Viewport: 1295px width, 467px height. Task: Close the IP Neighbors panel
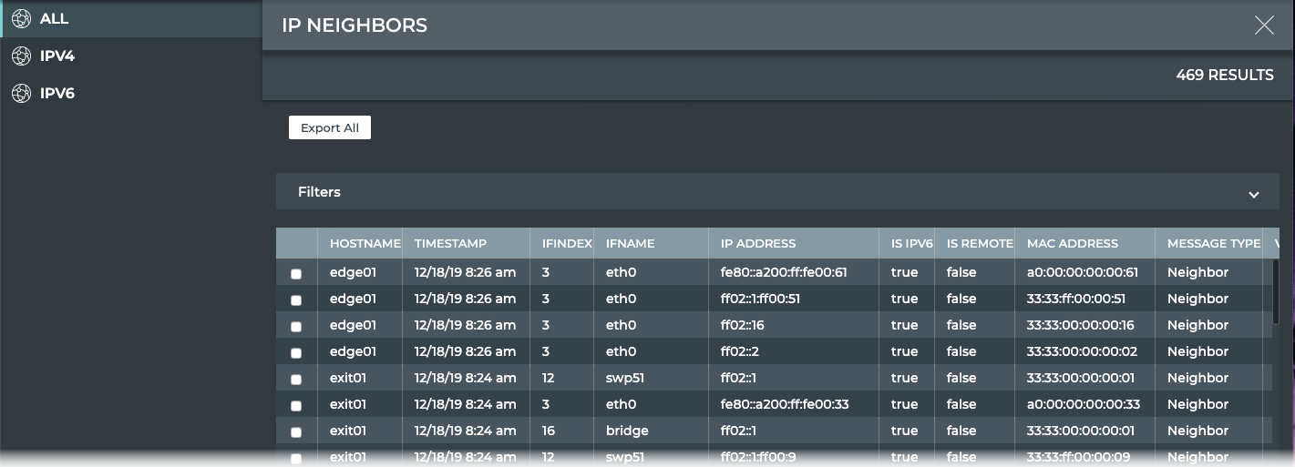[x=1263, y=25]
